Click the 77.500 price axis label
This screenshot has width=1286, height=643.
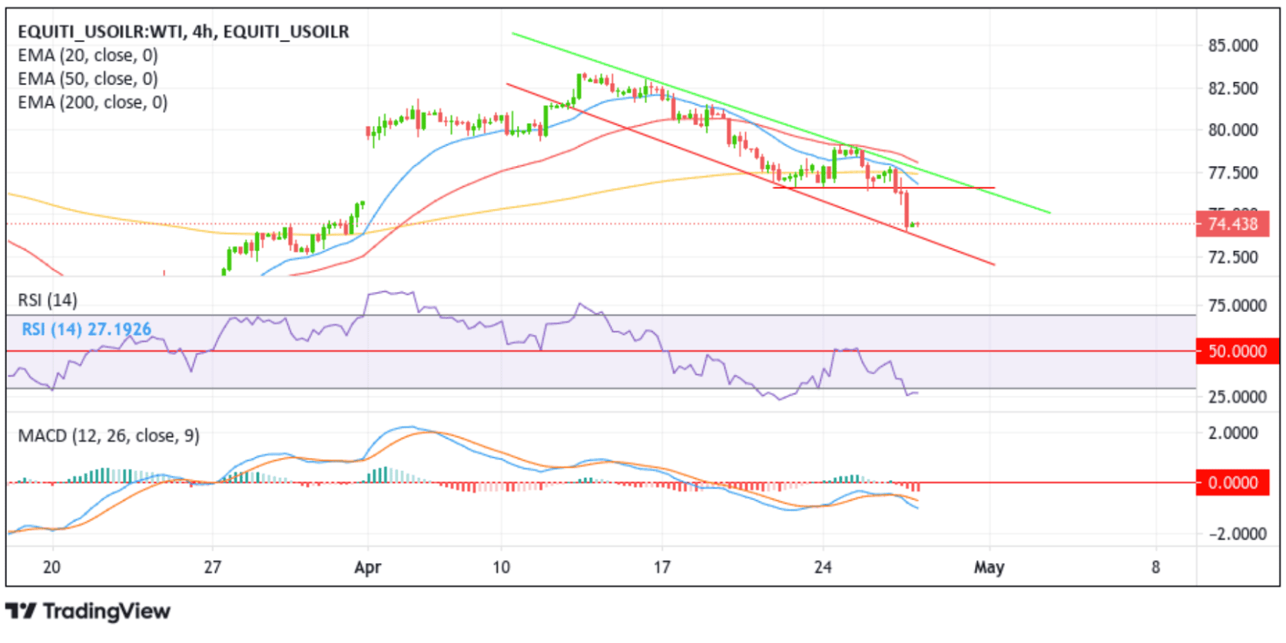pos(1233,172)
